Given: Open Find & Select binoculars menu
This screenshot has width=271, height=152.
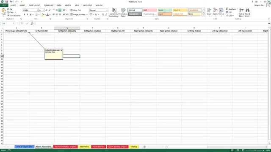Looking at the screenshot, I should pos(247,12).
